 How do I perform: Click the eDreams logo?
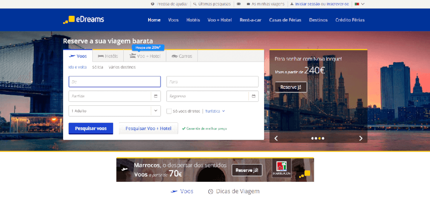tap(84, 20)
